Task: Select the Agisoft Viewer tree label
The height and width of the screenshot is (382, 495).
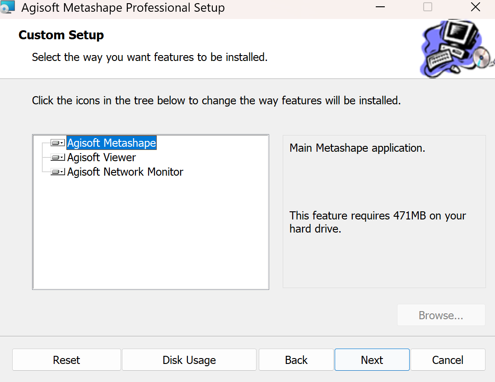Action: 102,158
